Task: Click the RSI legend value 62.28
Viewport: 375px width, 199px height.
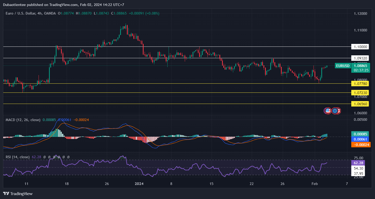Action: point(36,157)
